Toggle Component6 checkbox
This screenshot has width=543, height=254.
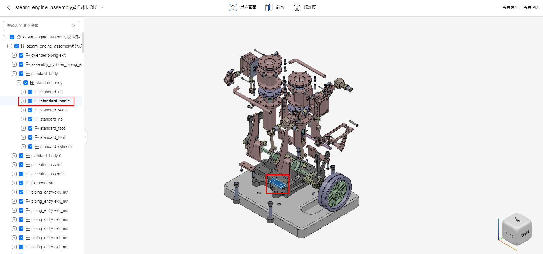21,183
